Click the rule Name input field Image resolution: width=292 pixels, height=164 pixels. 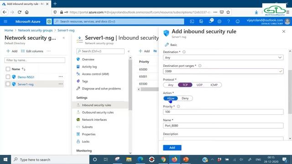click(x=223, y=126)
